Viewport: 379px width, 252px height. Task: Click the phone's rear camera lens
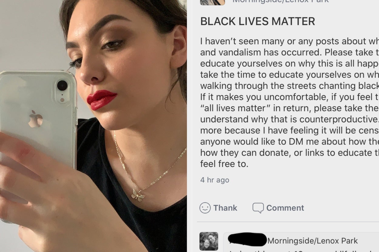pyautogui.click(x=62, y=85)
